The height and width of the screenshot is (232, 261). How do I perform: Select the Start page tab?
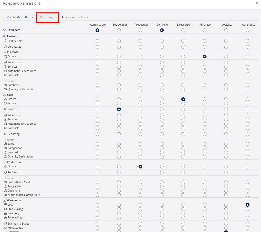47,17
